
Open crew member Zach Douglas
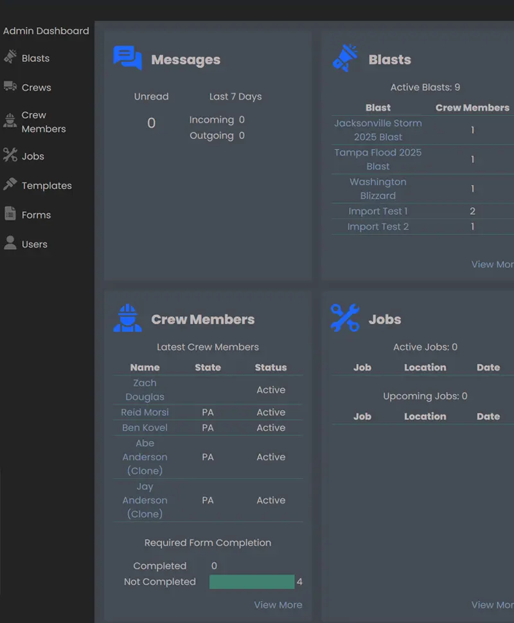coord(145,390)
